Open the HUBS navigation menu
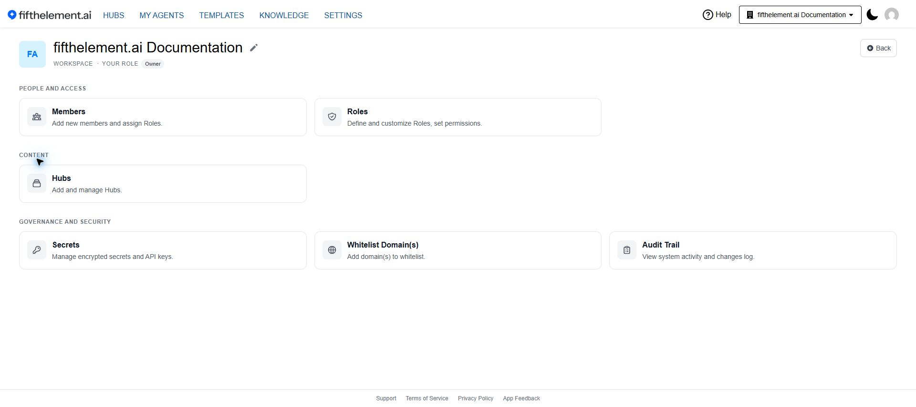This screenshot has height=407, width=916. [114, 15]
